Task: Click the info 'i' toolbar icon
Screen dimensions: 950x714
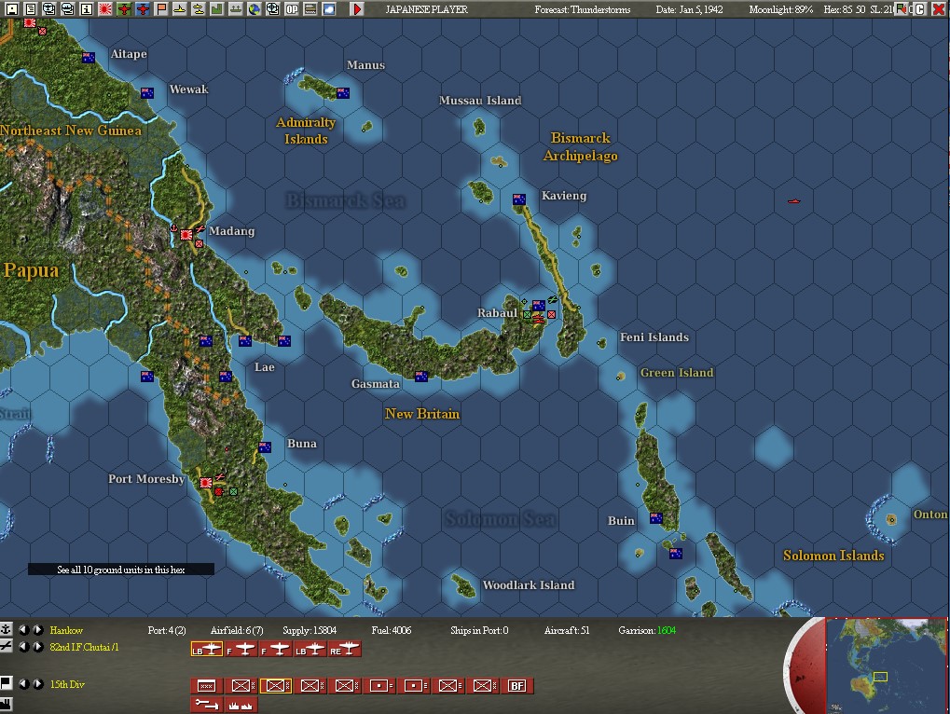Action: (87, 9)
